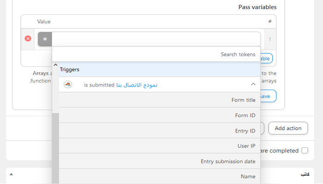Viewport: 323px width, 184px height.
Task: Click the Triggers section header
Action: pos(159,69)
